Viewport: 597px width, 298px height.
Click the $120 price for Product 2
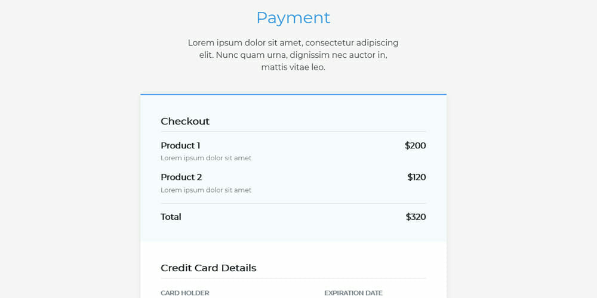pyautogui.click(x=416, y=177)
